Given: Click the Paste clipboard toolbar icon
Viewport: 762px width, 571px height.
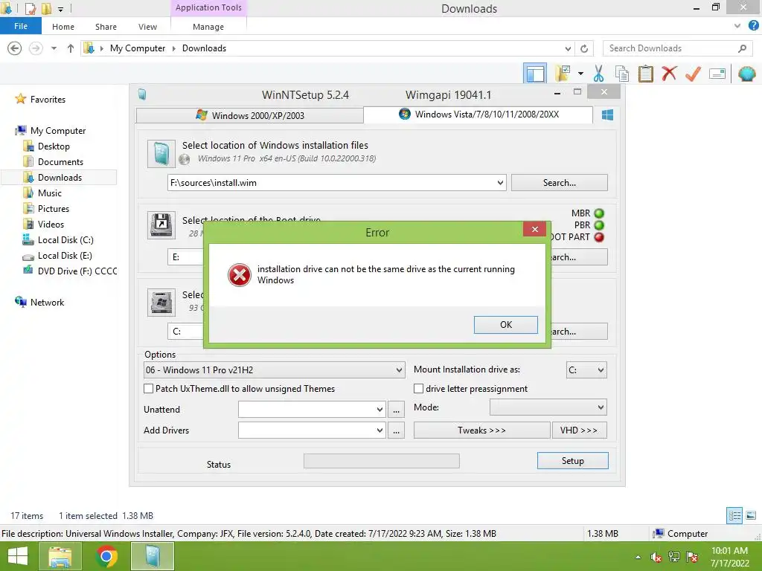Looking at the screenshot, I should [645, 74].
